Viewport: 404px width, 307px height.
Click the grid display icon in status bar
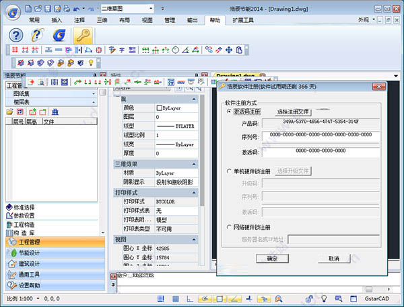pos(176,298)
